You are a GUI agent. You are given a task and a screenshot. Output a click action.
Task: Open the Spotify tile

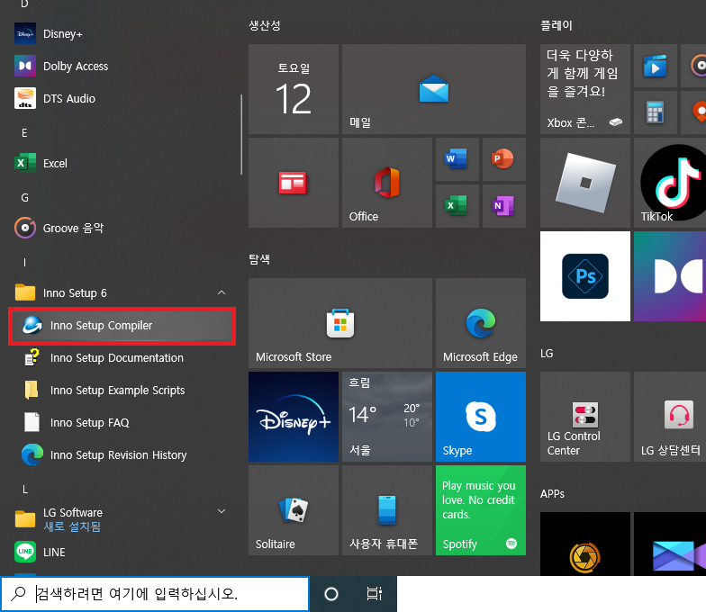click(x=481, y=510)
